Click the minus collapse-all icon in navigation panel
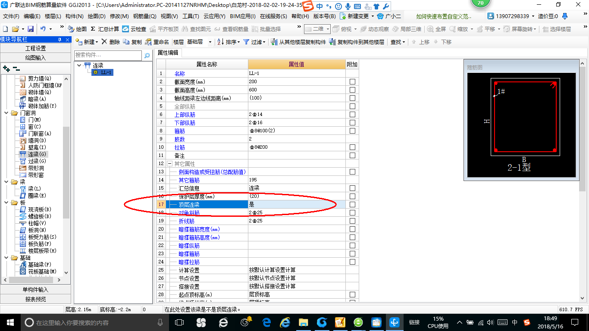Viewport: 589px width, 331px height. [x=16, y=68]
